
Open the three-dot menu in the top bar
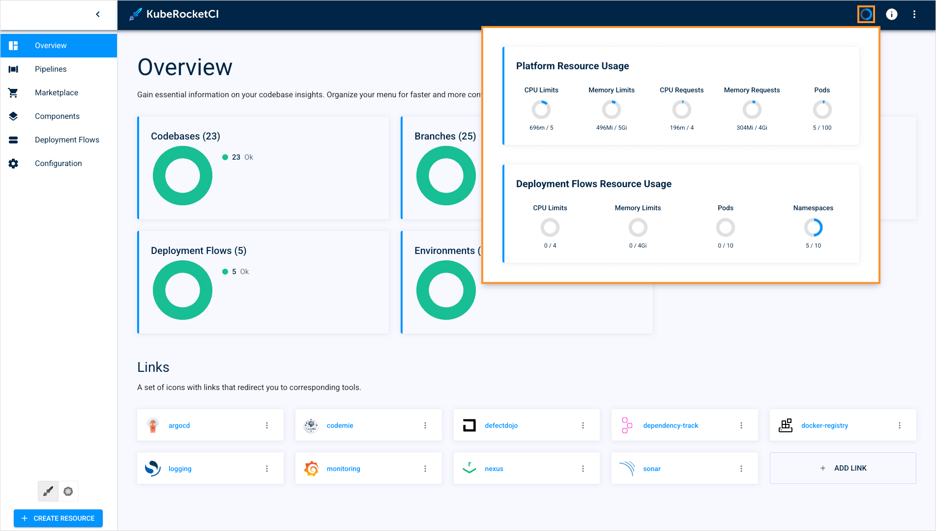click(x=915, y=14)
